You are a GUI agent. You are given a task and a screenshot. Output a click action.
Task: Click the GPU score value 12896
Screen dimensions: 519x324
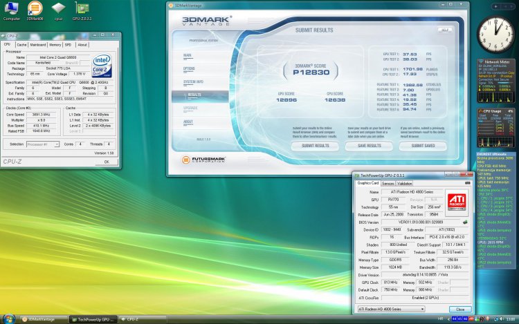(x=286, y=99)
